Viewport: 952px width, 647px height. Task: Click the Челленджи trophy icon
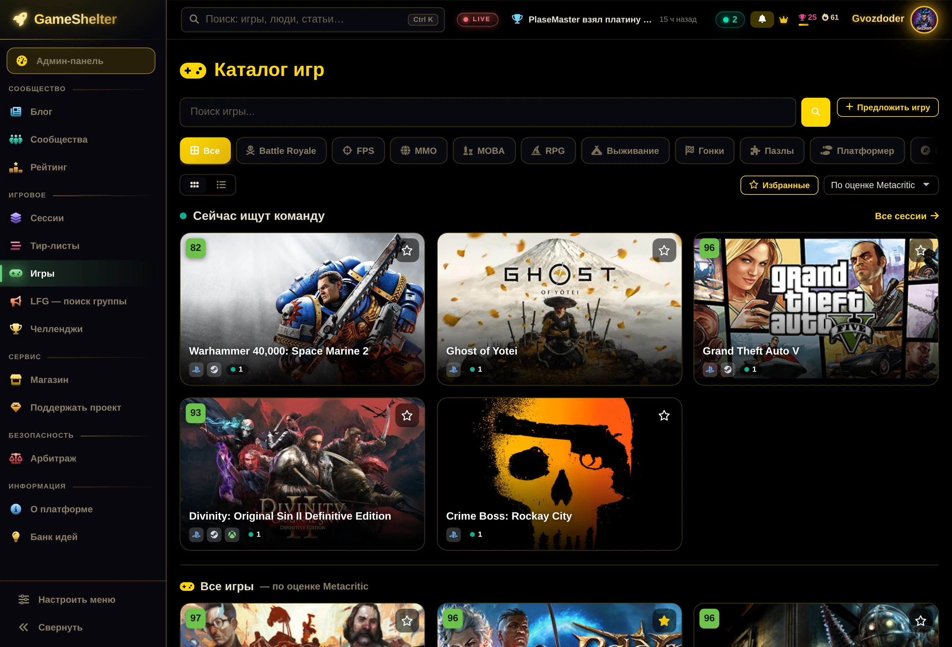(x=16, y=329)
